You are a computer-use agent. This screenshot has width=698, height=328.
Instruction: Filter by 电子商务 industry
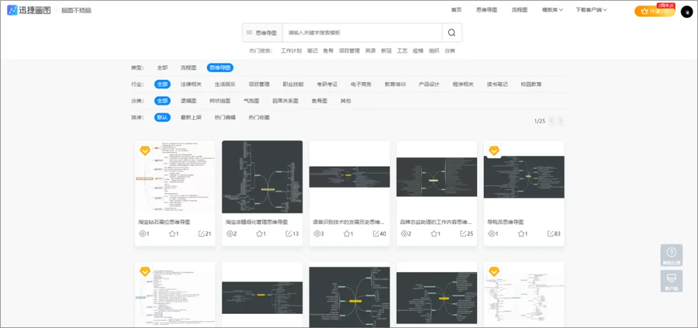pos(361,84)
